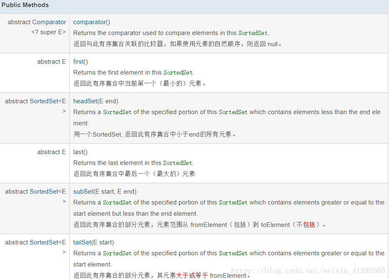Click the tailSet(E start) method link

tap(83, 242)
